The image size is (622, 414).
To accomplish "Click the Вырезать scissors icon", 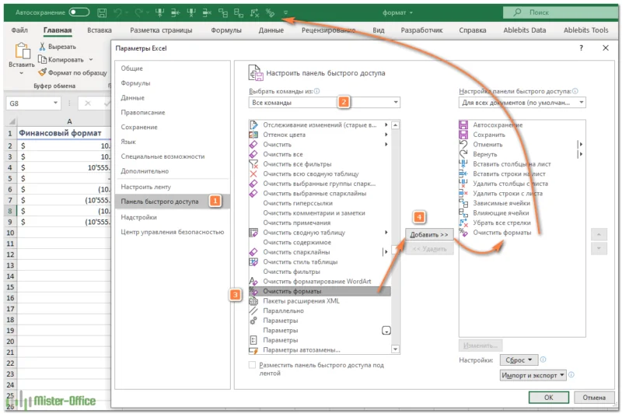I will pyautogui.click(x=42, y=47).
